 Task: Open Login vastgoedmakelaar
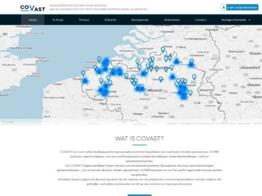pyautogui.click(x=239, y=7)
